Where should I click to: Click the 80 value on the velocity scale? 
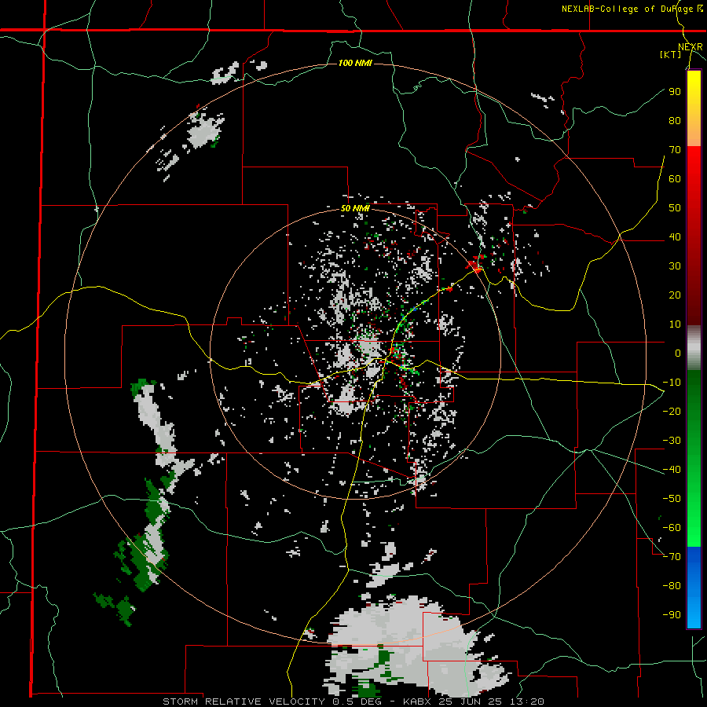coord(675,121)
